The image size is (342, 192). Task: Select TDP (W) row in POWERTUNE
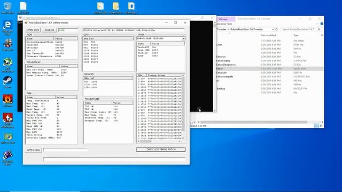[108, 106]
